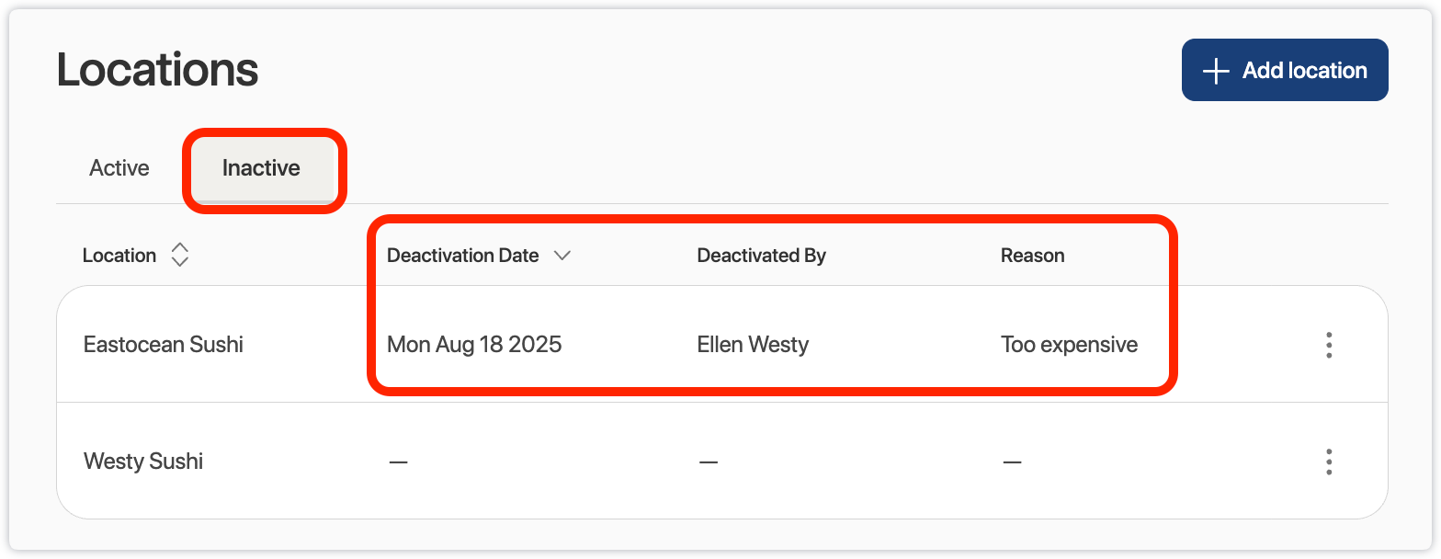This screenshot has height=559, width=1441.
Task: Select the Eastocean Sushi row
Action: 164,345
